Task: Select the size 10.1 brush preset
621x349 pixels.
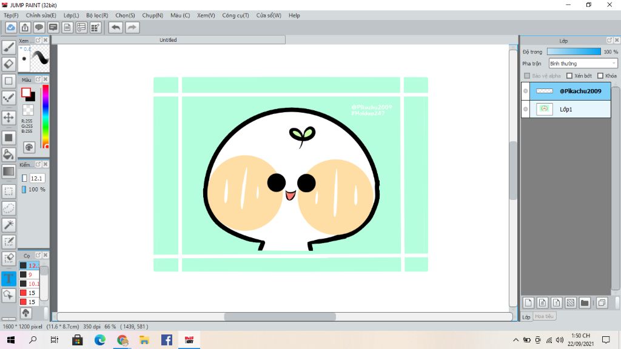Action: [30, 284]
